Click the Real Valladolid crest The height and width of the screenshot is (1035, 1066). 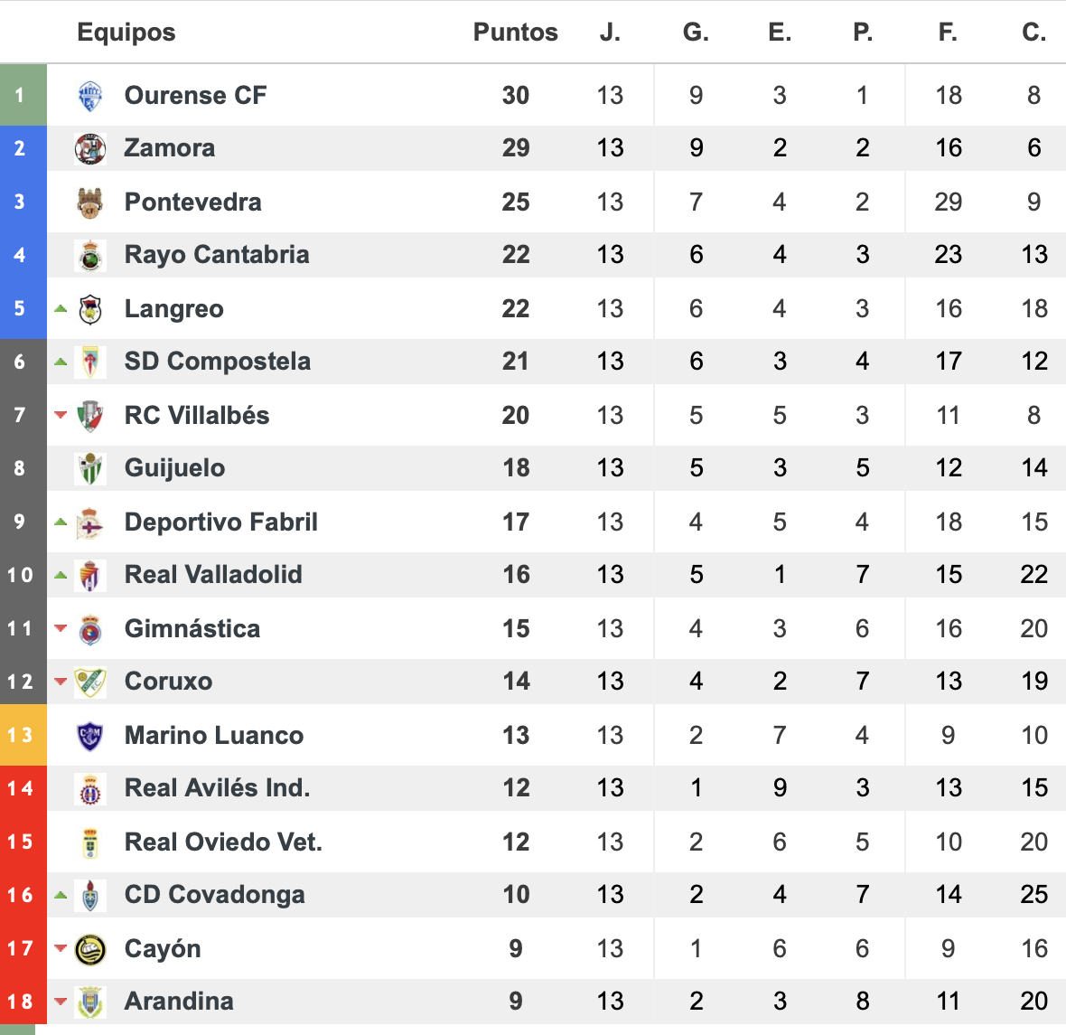click(x=90, y=576)
